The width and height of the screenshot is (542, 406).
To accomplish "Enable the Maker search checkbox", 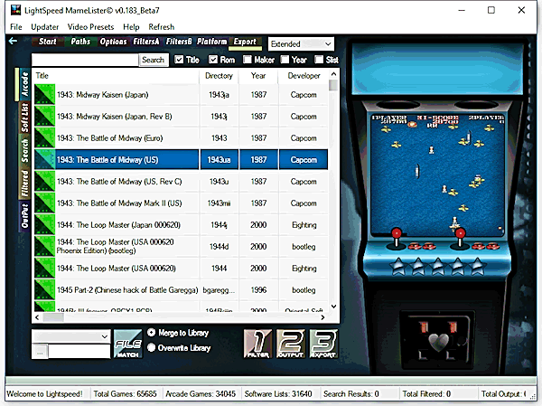I will click(x=248, y=60).
